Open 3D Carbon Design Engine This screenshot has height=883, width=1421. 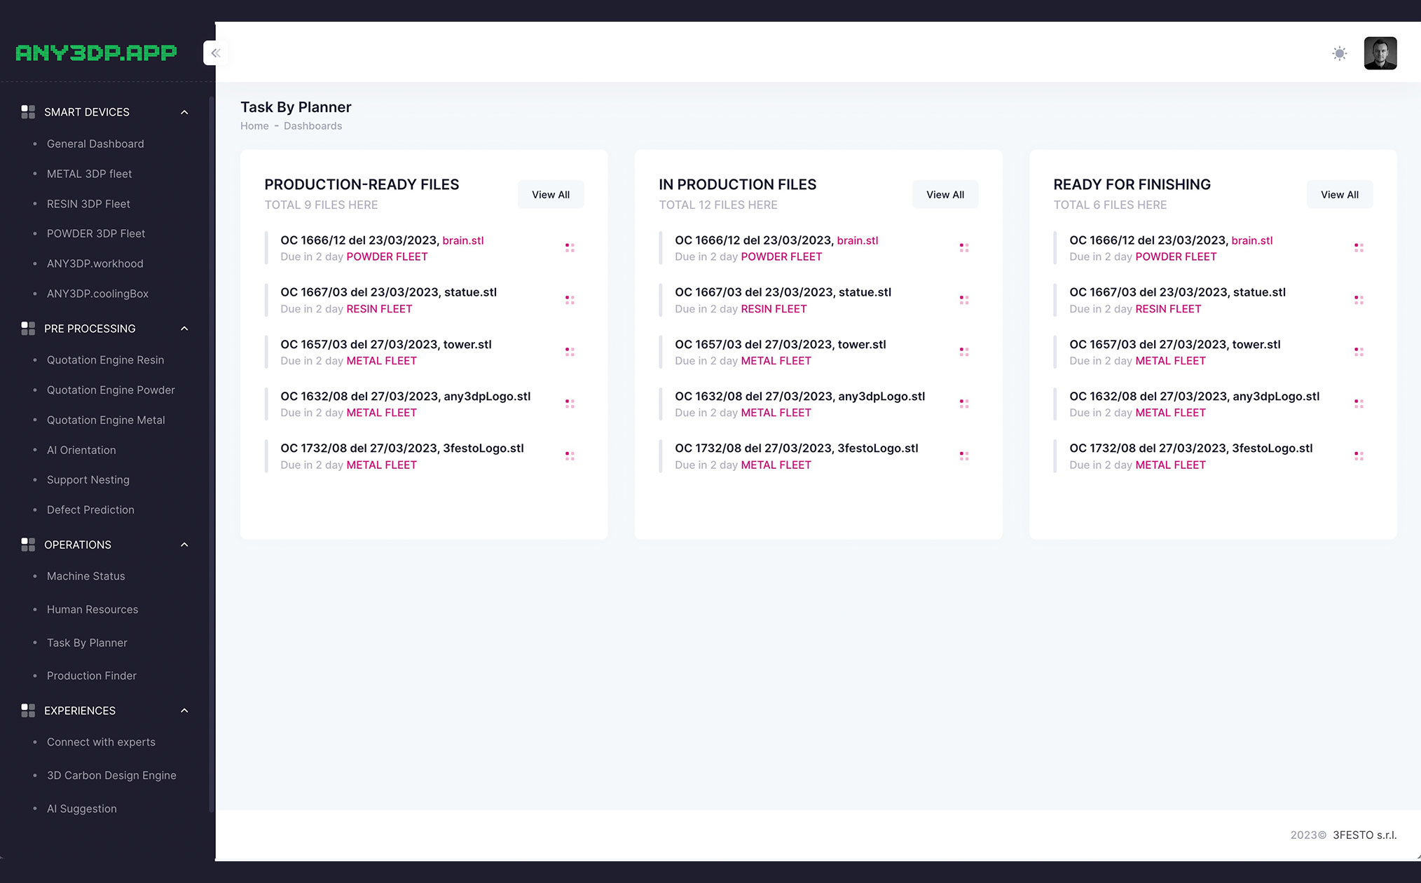point(111,775)
